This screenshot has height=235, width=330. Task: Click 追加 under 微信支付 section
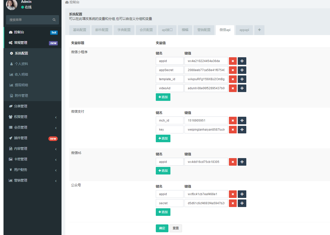(x=163, y=138)
